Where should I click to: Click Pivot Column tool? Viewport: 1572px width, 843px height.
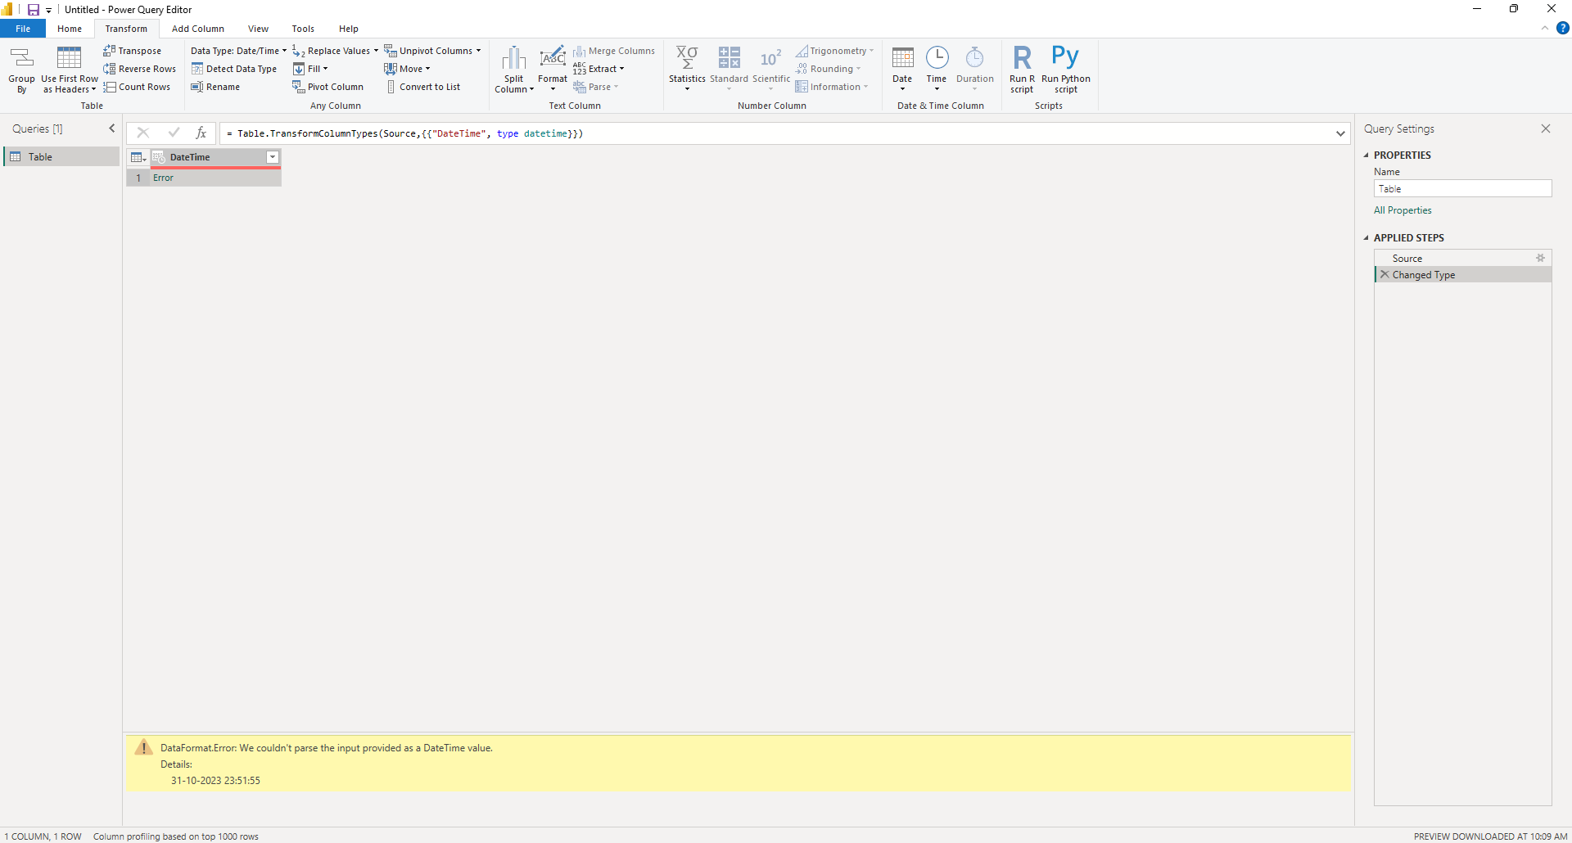coord(327,87)
